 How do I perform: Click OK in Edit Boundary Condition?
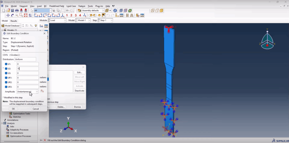(x=13, y=109)
